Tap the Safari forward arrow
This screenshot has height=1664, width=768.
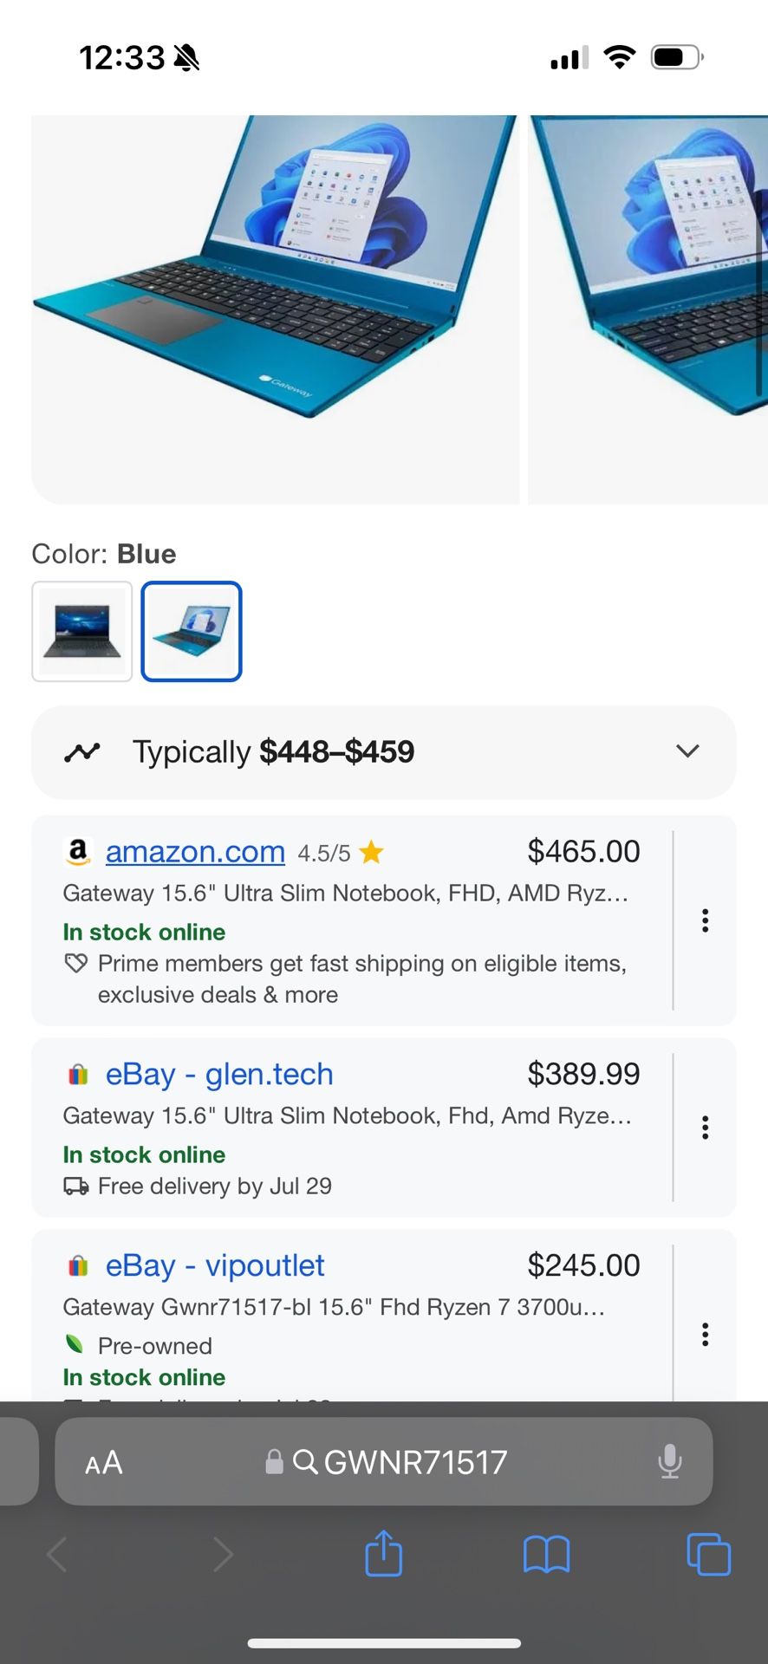(x=223, y=1554)
